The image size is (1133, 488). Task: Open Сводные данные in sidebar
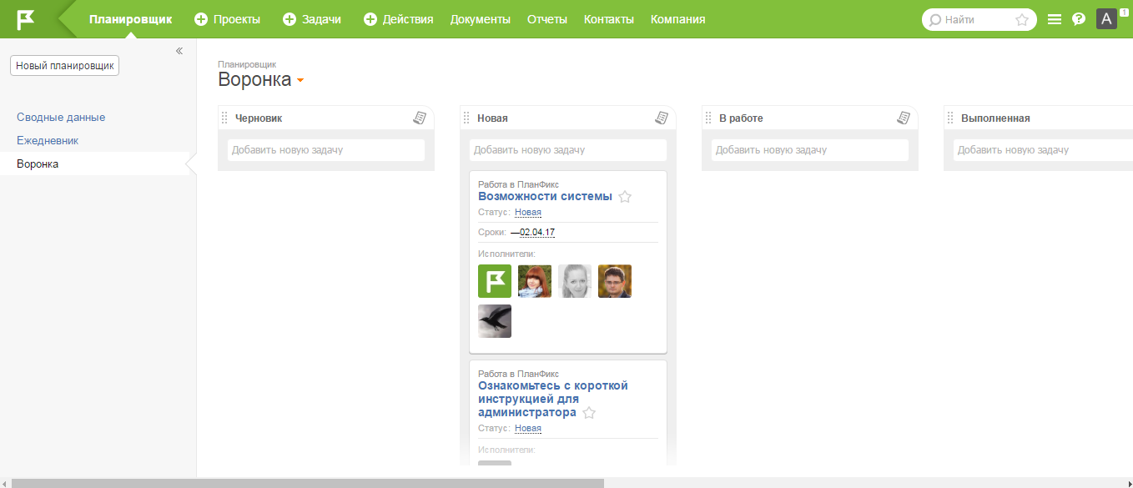coord(61,118)
